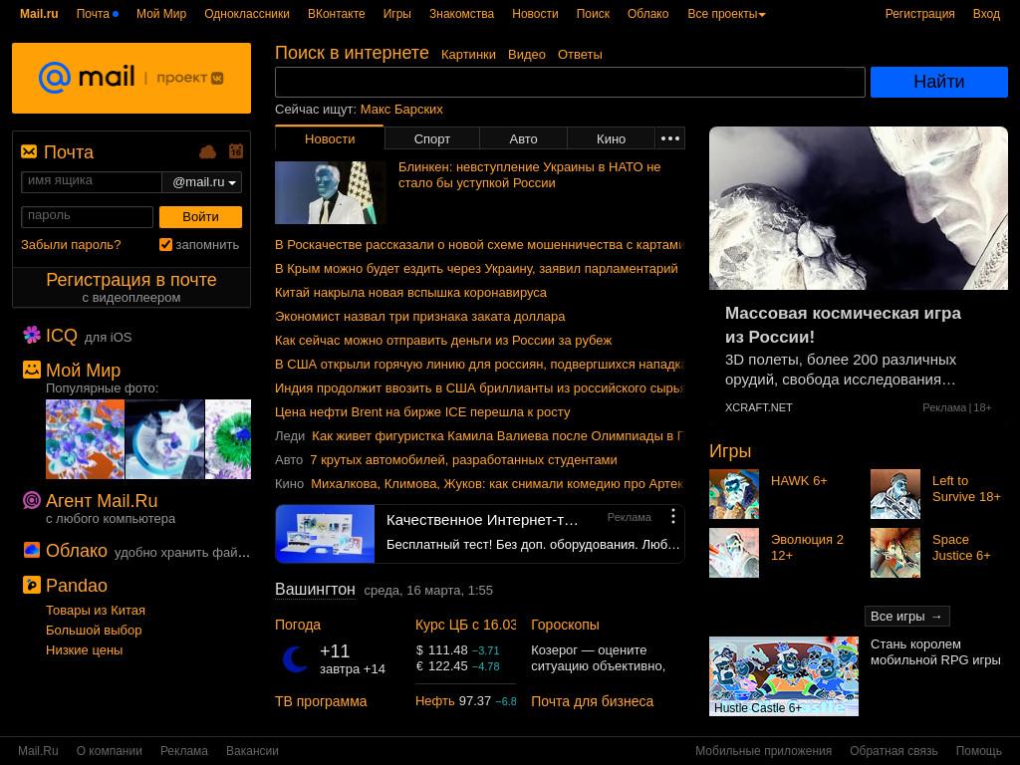Viewport: 1020px width, 765px height.
Task: Click the Войти login button
Action: point(200,216)
